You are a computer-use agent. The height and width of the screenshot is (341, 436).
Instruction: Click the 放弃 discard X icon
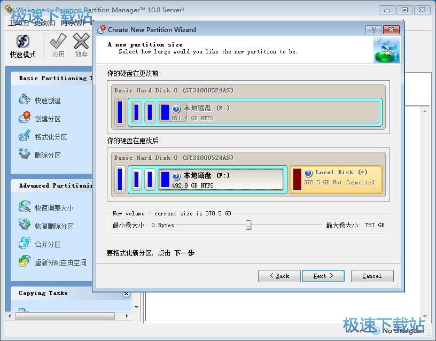pos(81,41)
